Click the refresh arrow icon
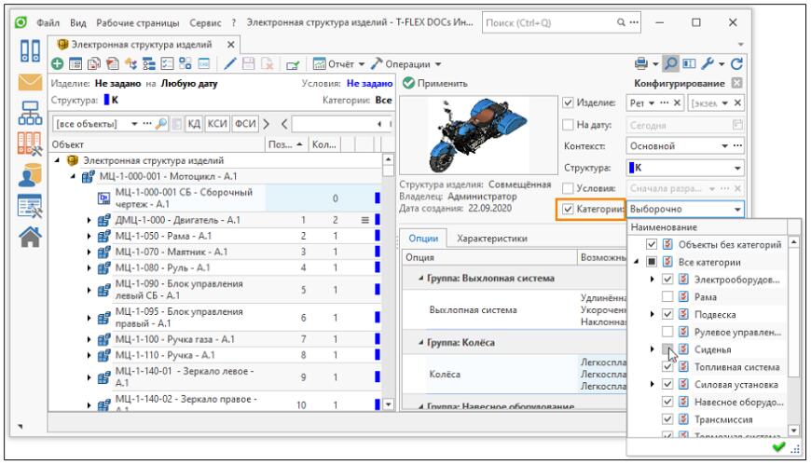 pyautogui.click(x=736, y=63)
